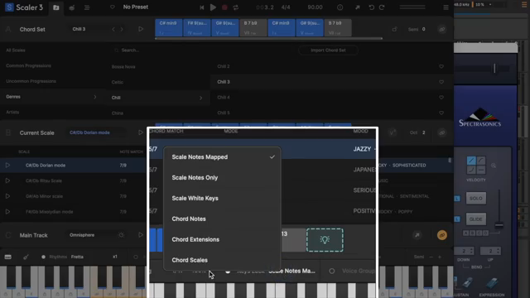Click the Omnisphere GLIDE button

(x=475, y=219)
